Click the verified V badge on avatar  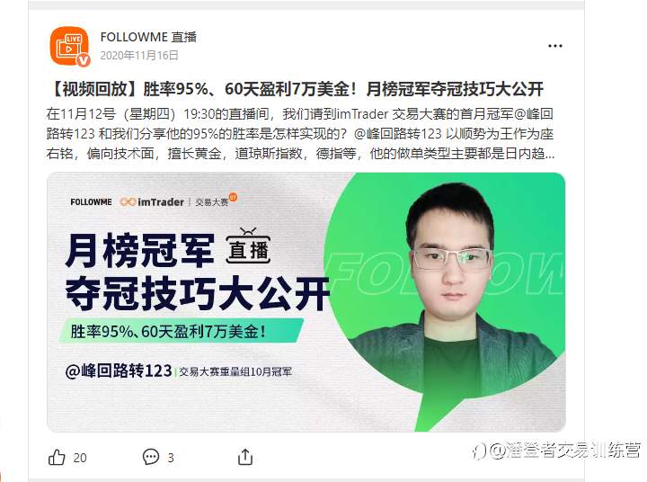84,60
